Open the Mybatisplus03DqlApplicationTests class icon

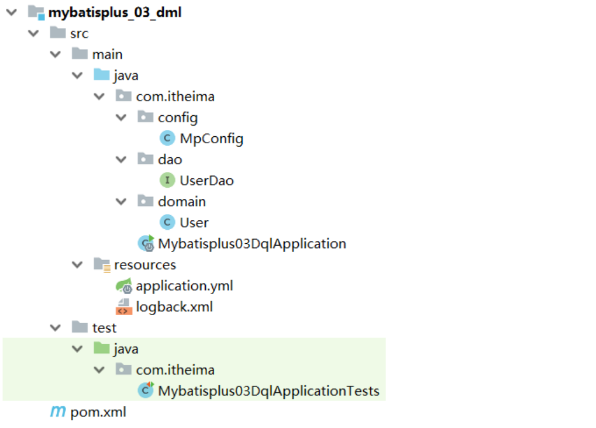(x=145, y=391)
